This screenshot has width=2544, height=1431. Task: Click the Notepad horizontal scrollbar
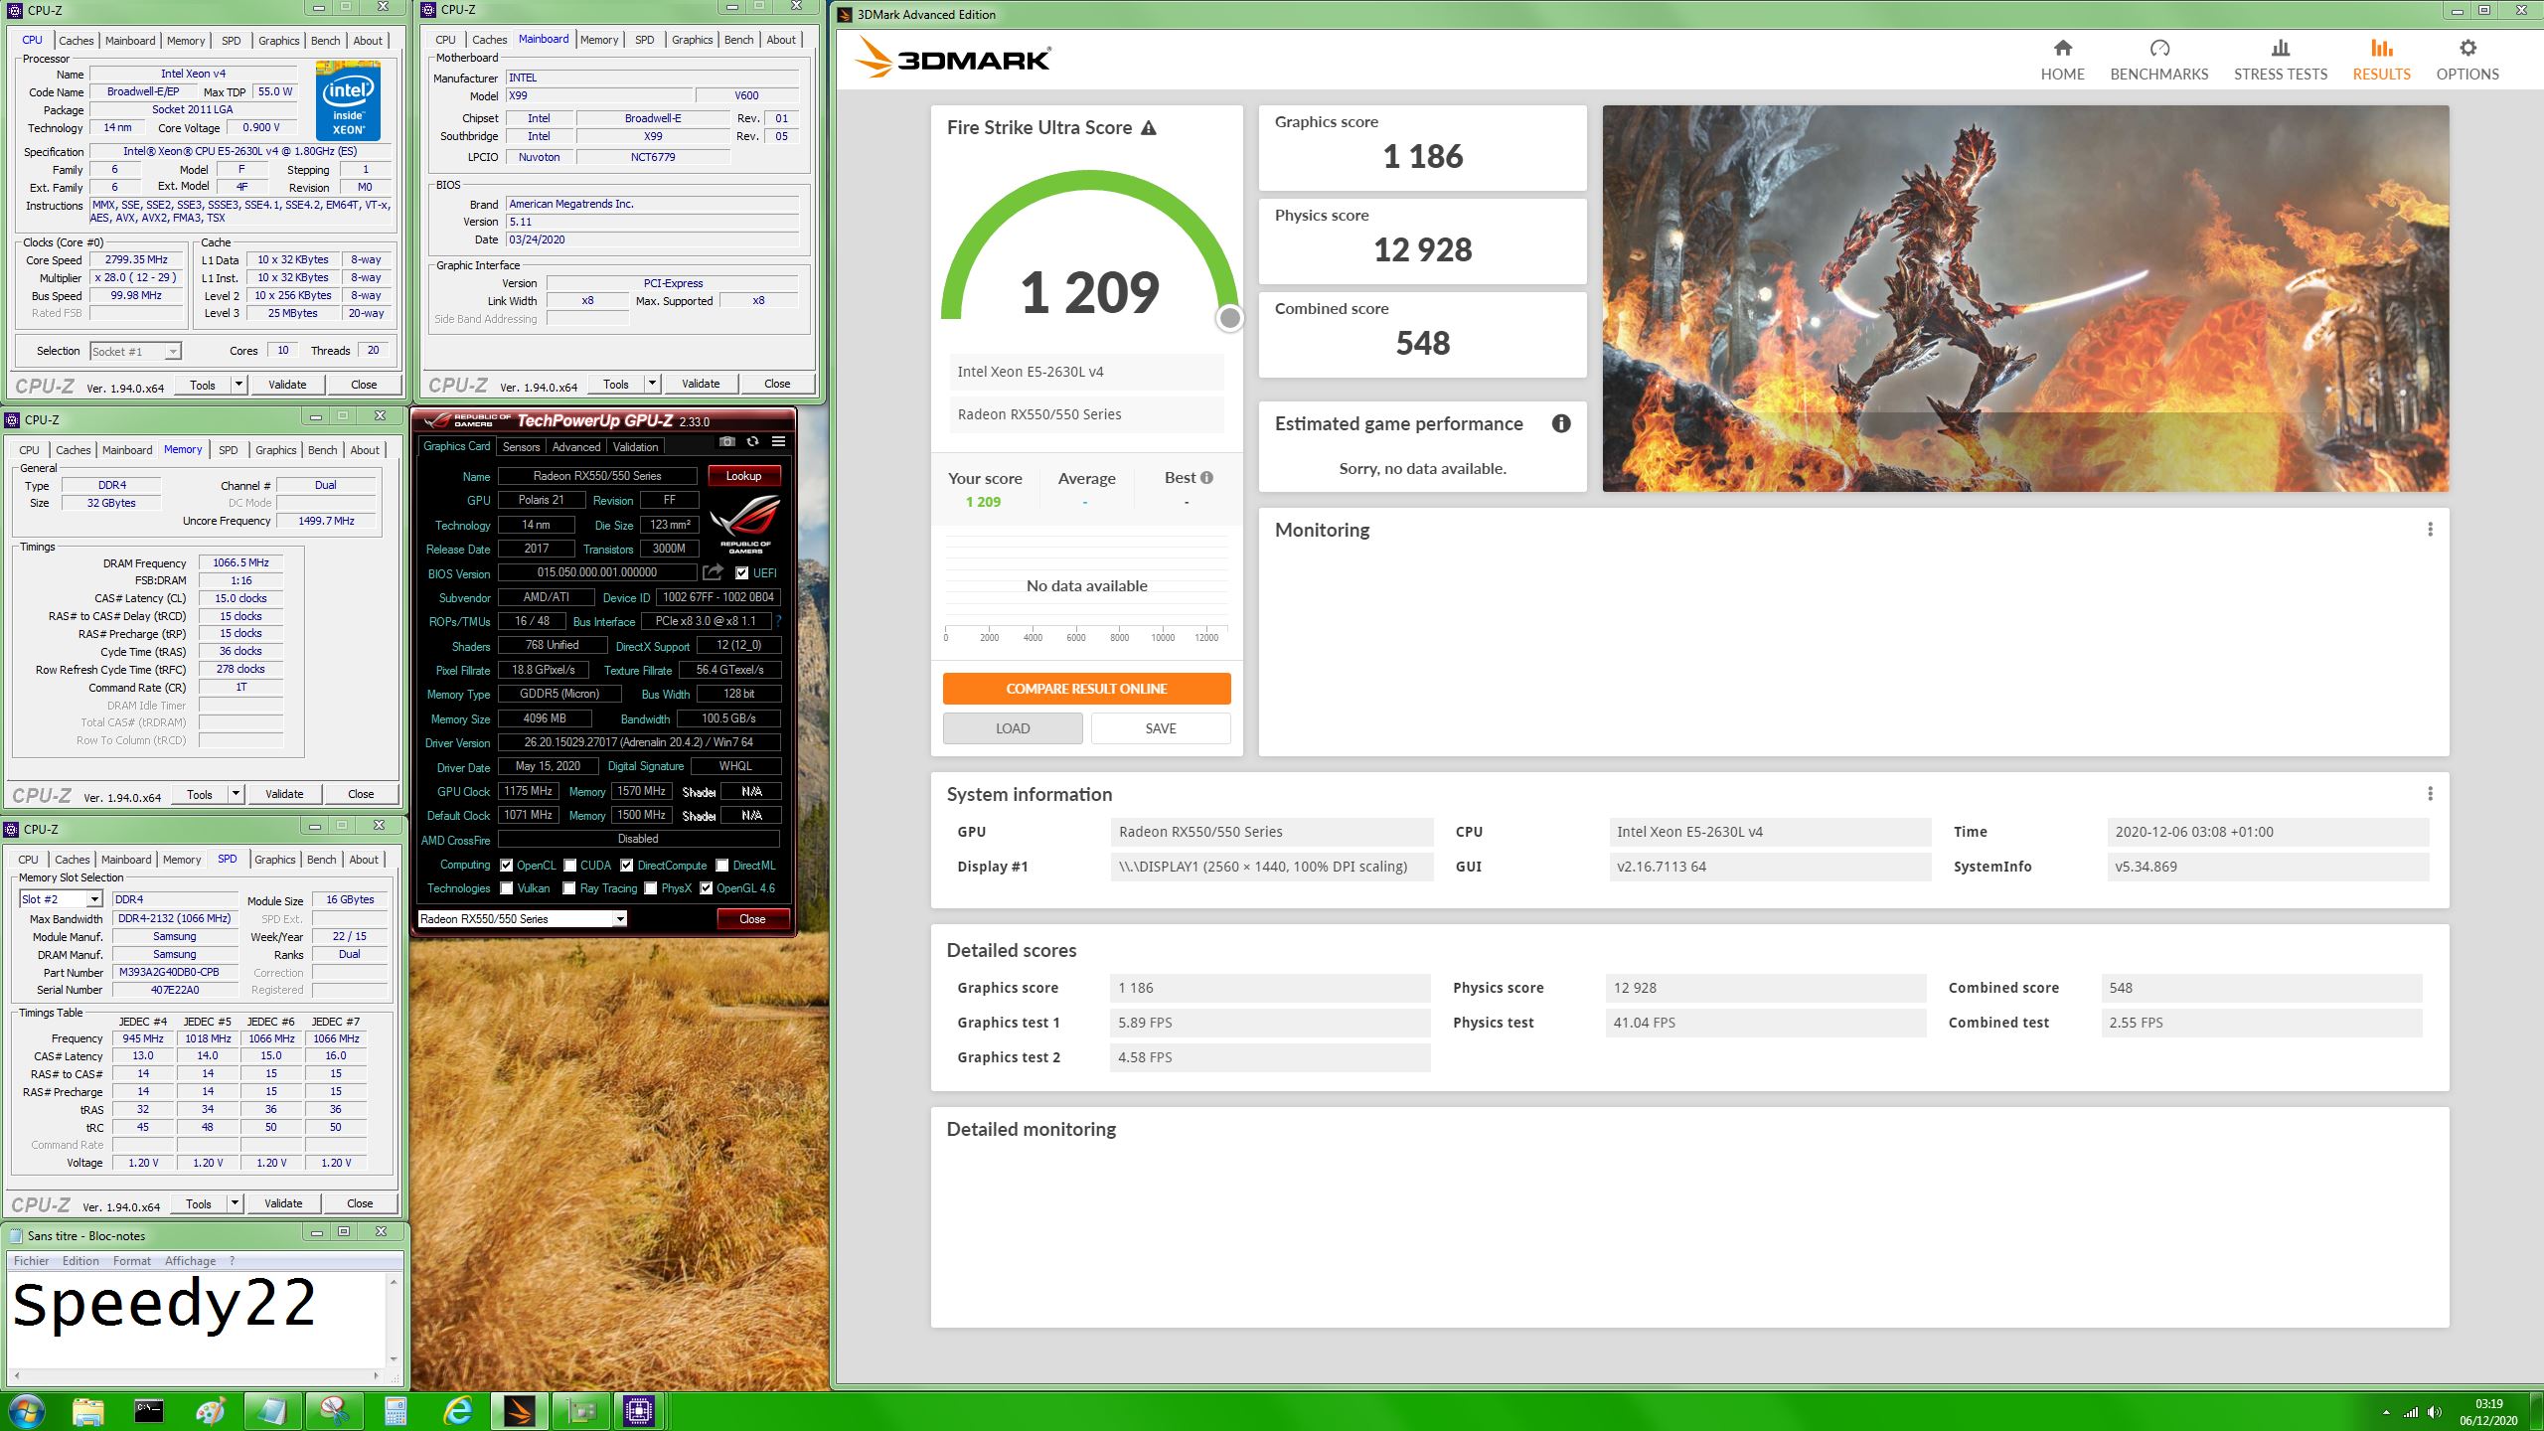[196, 1376]
